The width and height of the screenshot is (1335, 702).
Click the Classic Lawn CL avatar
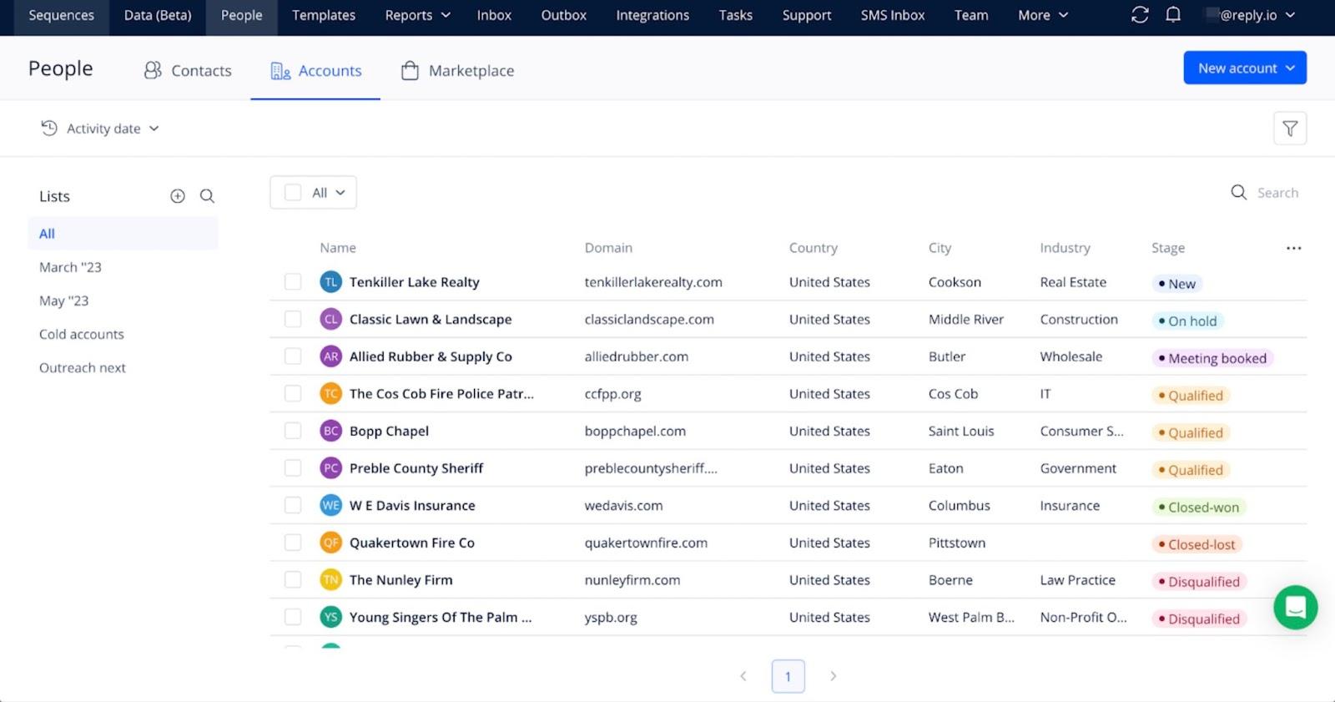coord(331,319)
